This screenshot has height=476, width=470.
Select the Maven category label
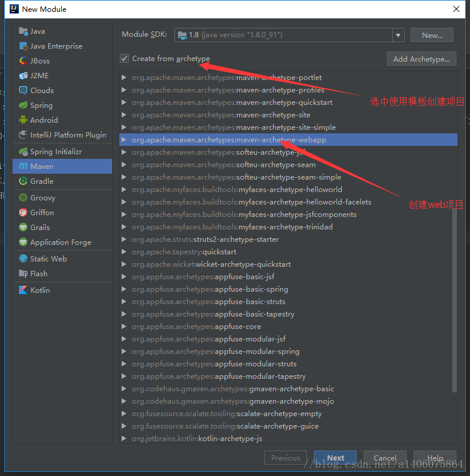(x=42, y=167)
